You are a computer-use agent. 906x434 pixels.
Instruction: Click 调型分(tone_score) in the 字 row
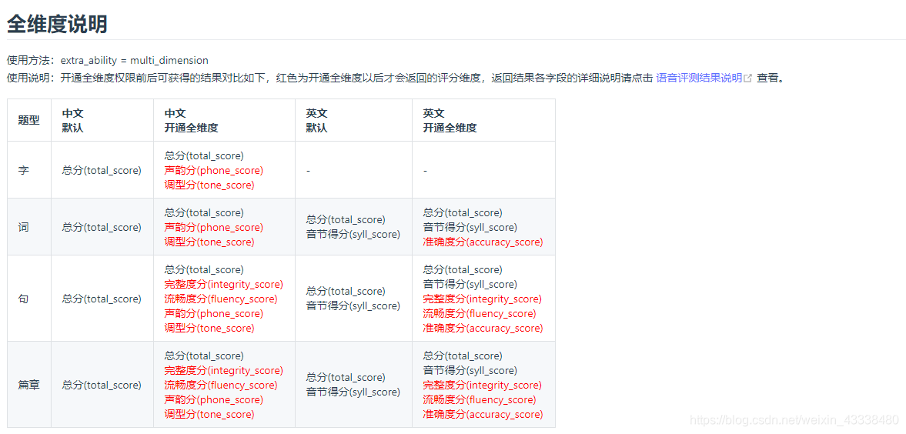209,185
